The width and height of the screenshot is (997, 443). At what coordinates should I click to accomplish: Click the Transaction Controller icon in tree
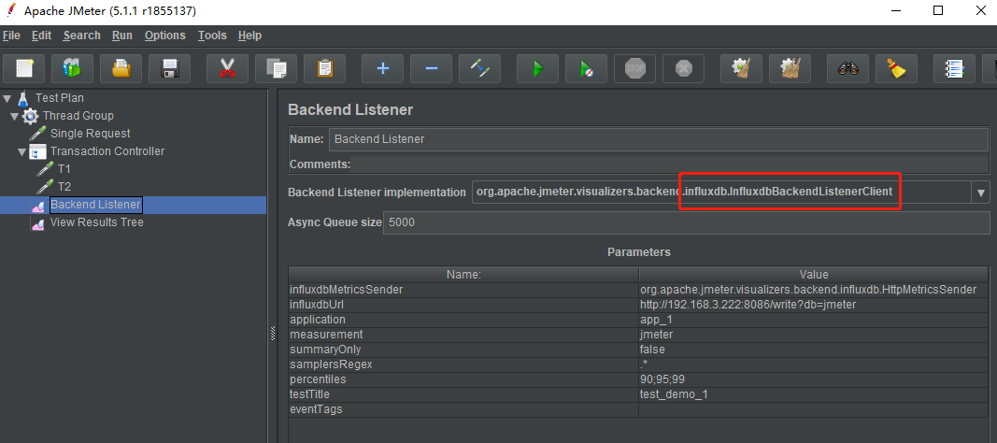[38, 151]
